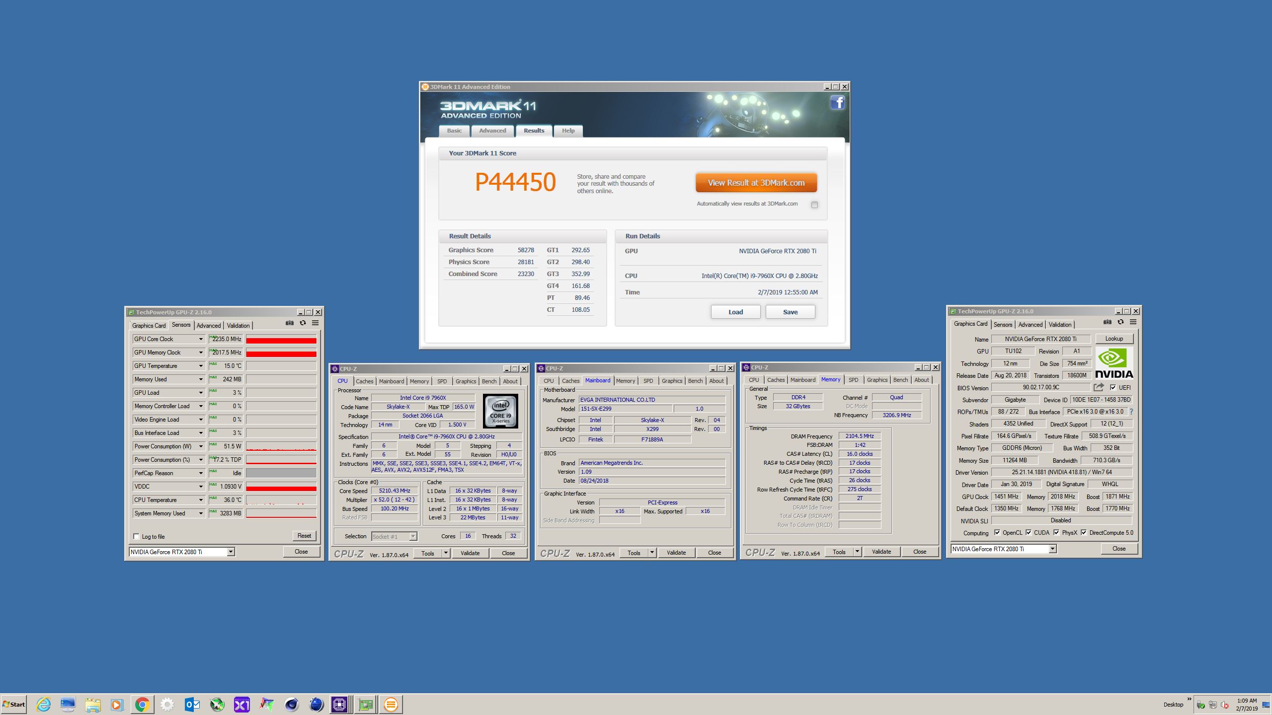Open the CPU-Z Tools dropdown arrow in CPU tab window
This screenshot has height=715, width=1272.
446,553
